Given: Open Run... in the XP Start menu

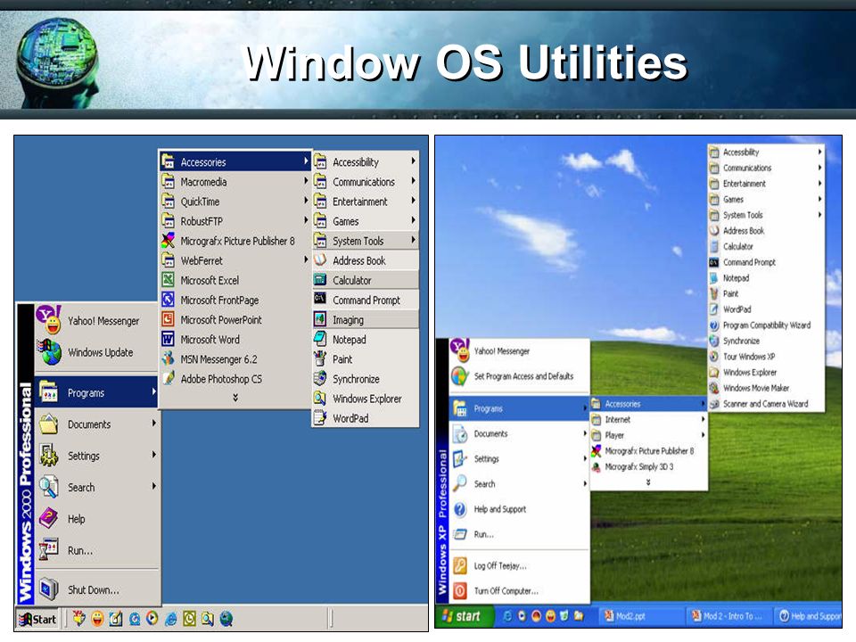Looking at the screenshot, I should [x=519, y=534].
